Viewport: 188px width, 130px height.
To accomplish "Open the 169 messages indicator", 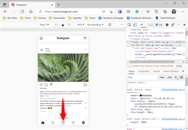I will pos(159,25).
